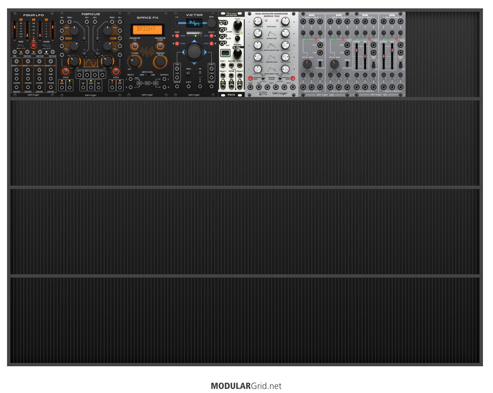Click the INV output jack on Abacus
The image size is (493, 393).
click(x=98, y=88)
